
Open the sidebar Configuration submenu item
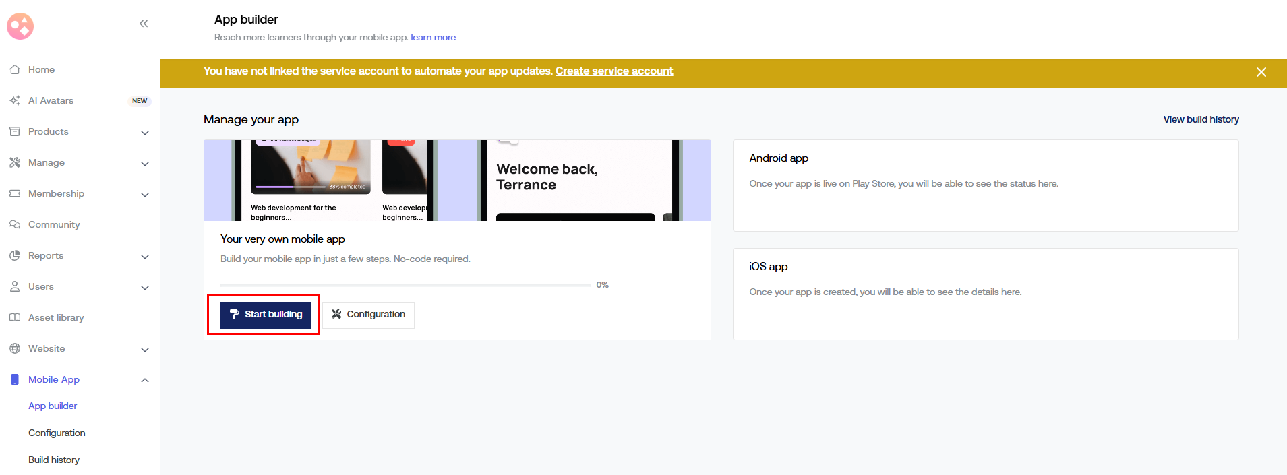click(x=57, y=433)
